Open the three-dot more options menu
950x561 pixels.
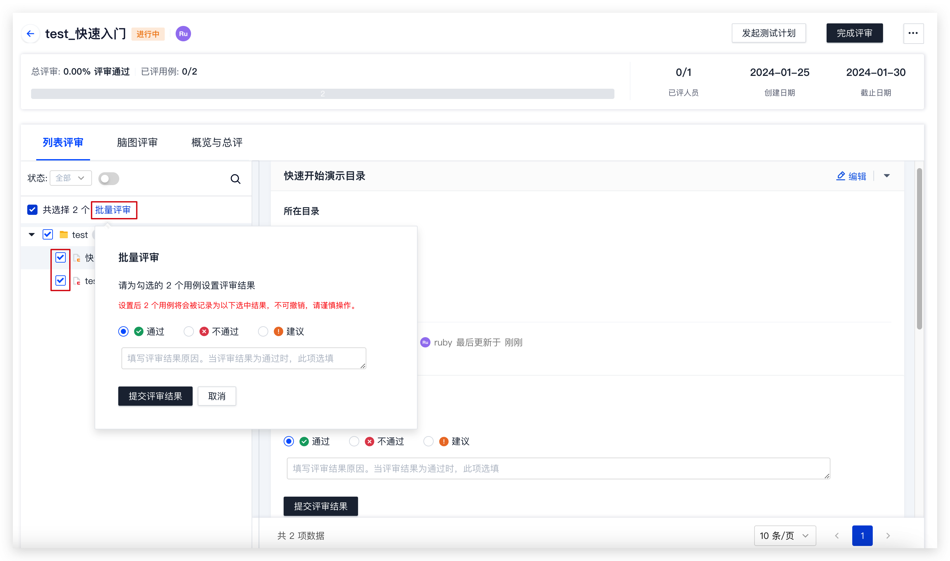pyautogui.click(x=913, y=33)
